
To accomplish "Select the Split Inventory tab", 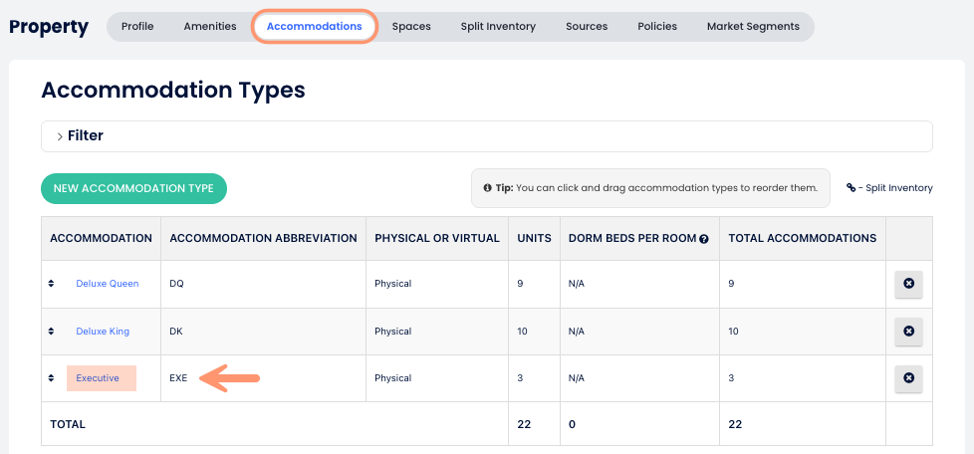I will tap(498, 27).
